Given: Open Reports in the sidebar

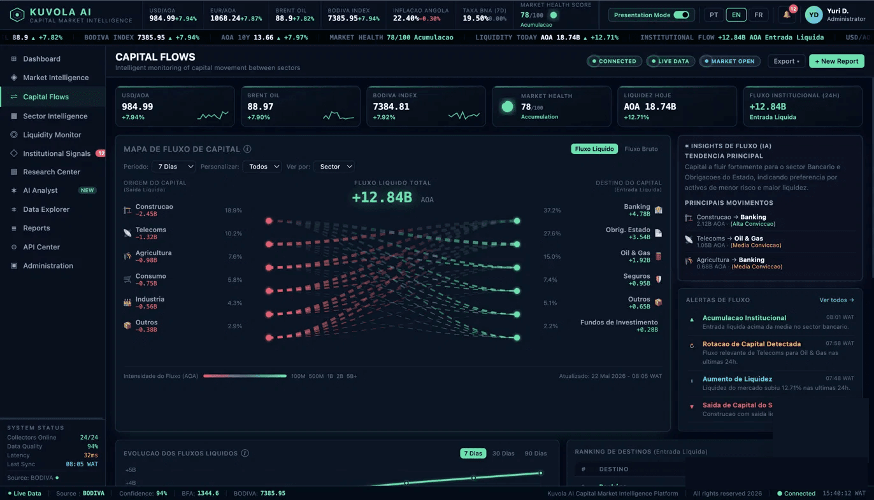Looking at the screenshot, I should tap(52, 228).
